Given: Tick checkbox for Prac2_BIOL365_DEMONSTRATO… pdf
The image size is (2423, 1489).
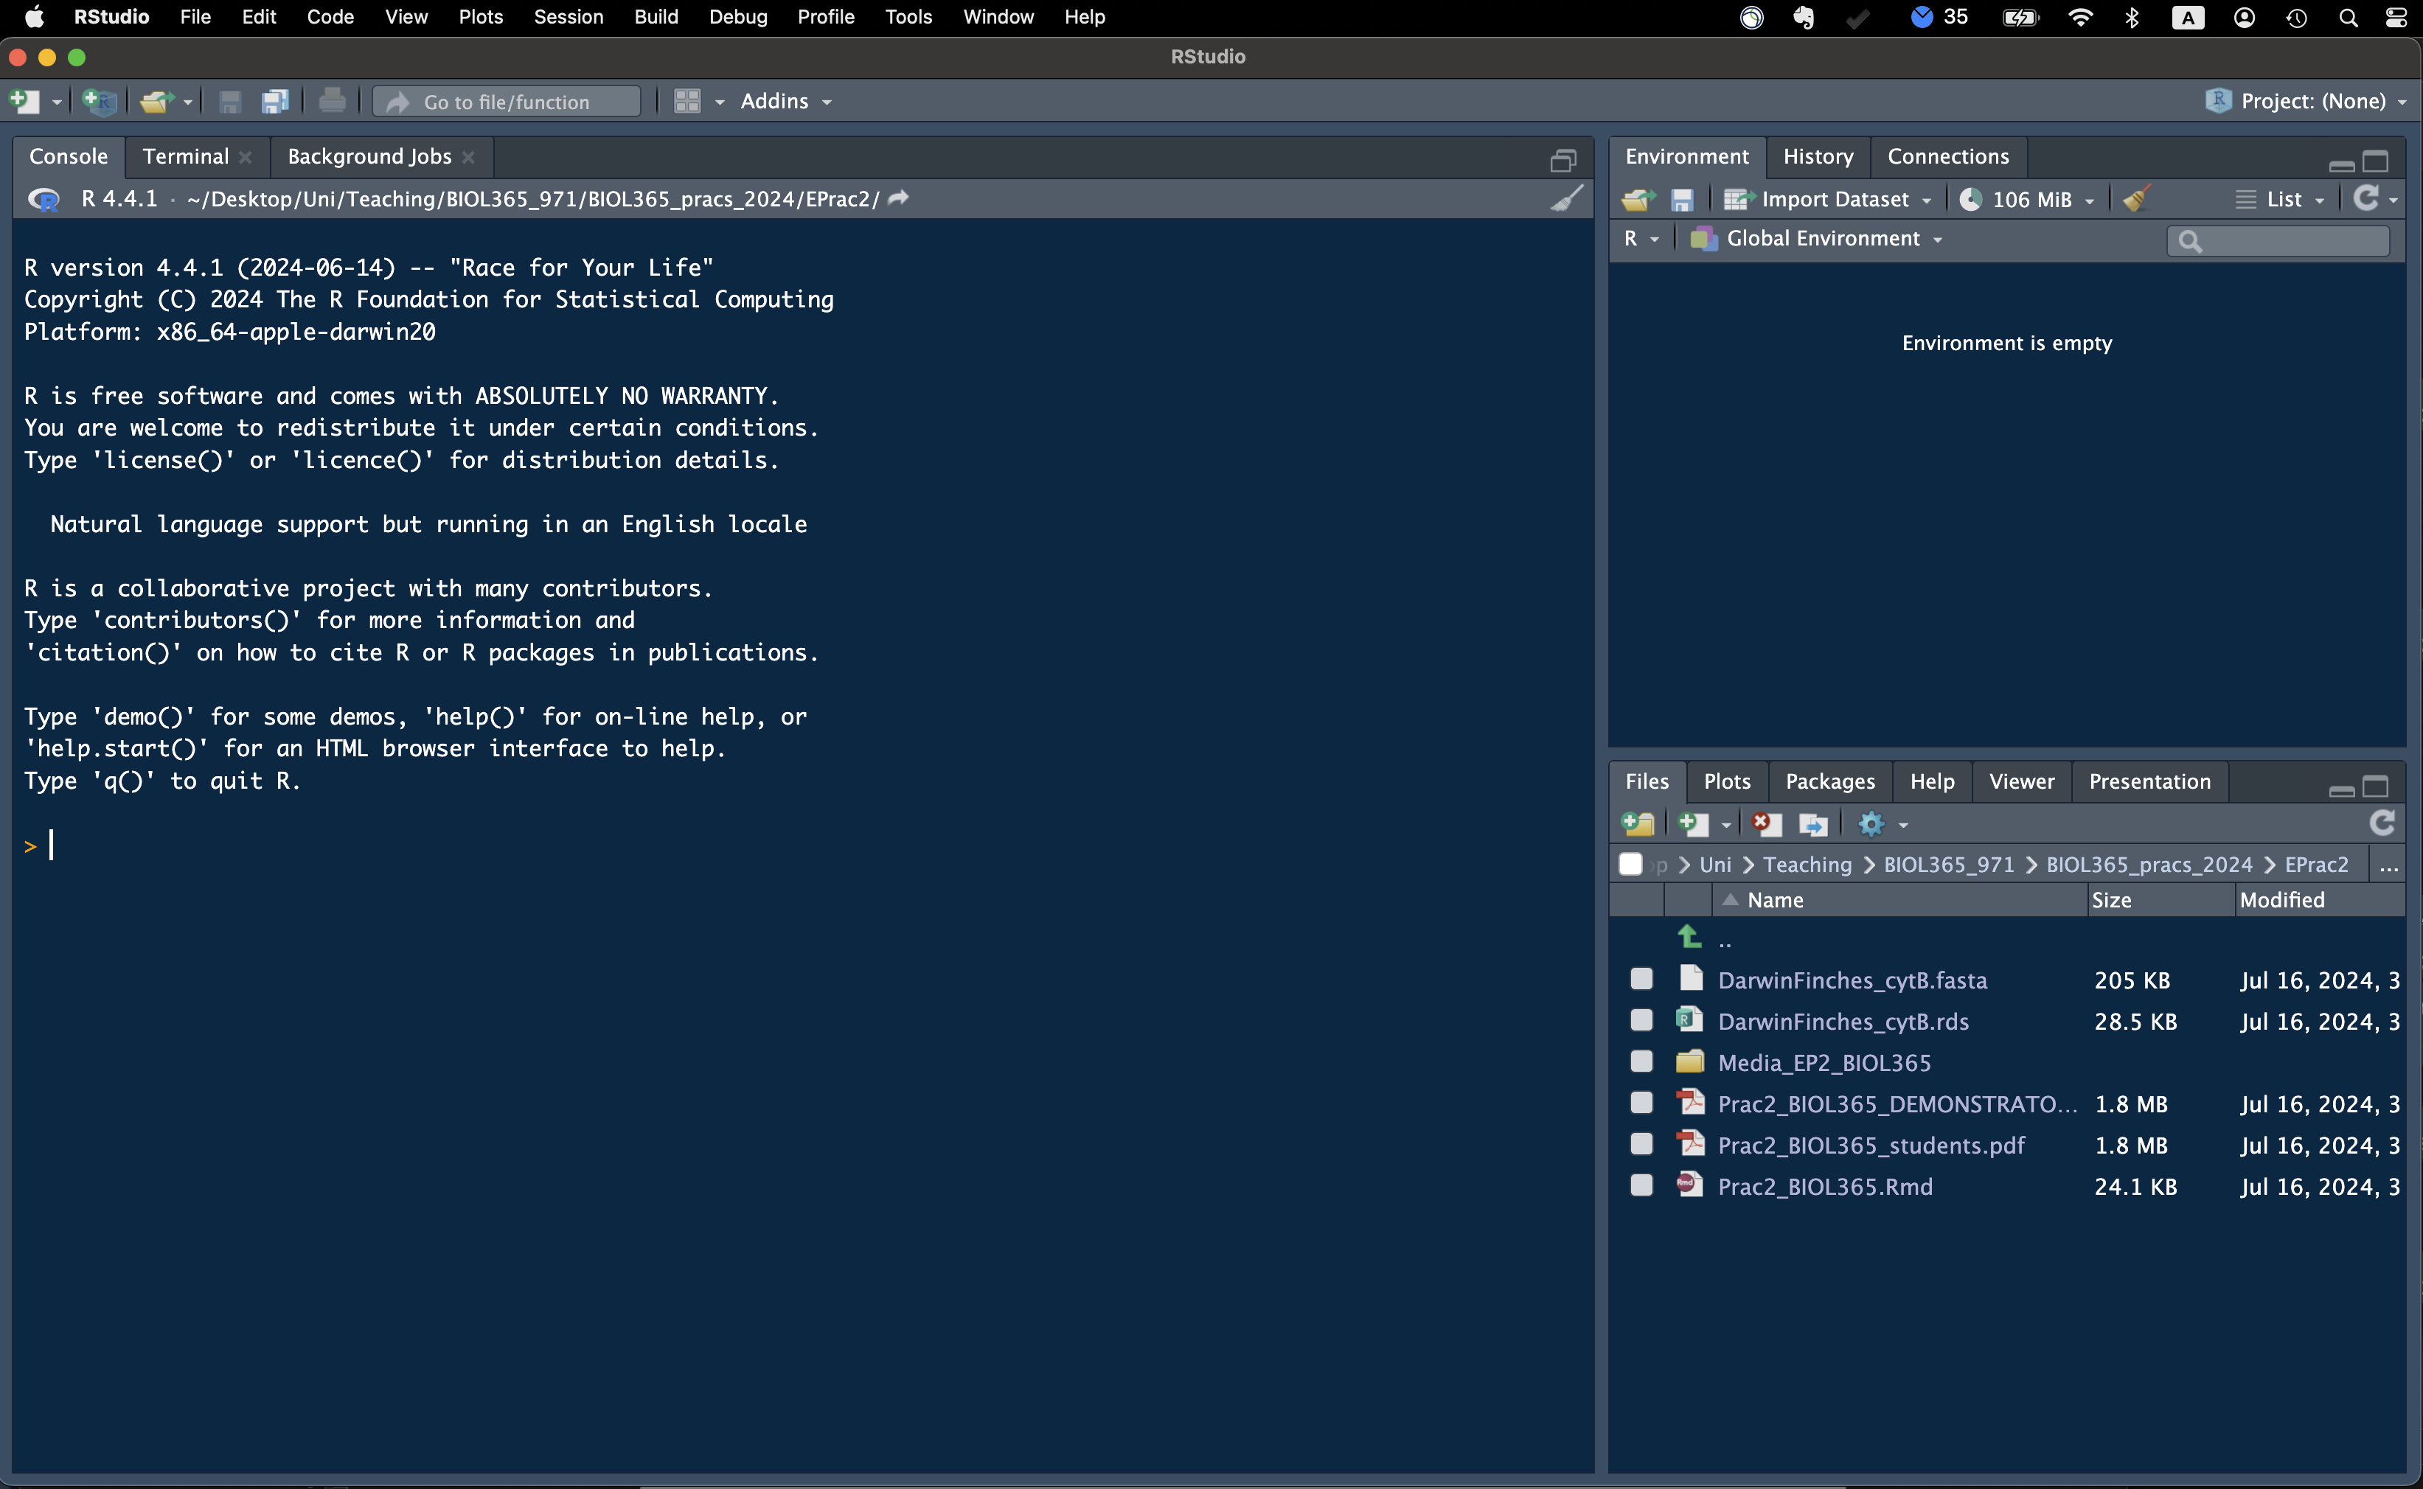Looking at the screenshot, I should (x=1641, y=1103).
